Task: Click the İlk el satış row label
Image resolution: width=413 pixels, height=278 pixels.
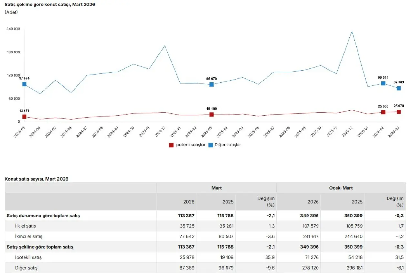Action: [25, 226]
